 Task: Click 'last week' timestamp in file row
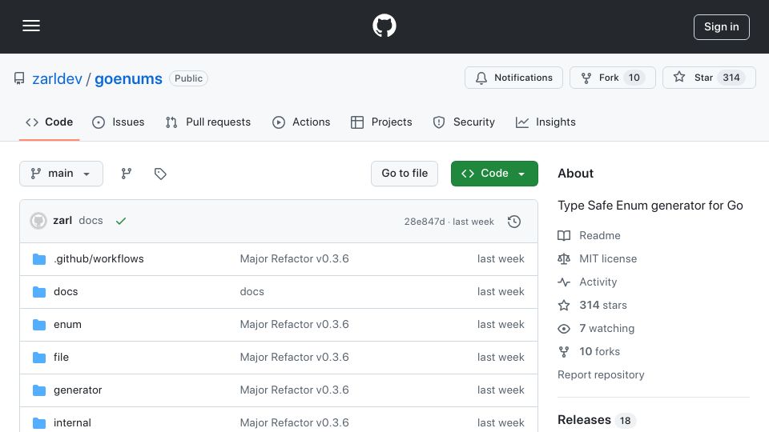(501, 357)
